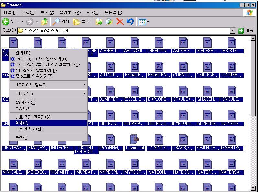Screen dimensions: 258x192
Task: Expand the 보내기(N) submenu
Action: [48, 94]
